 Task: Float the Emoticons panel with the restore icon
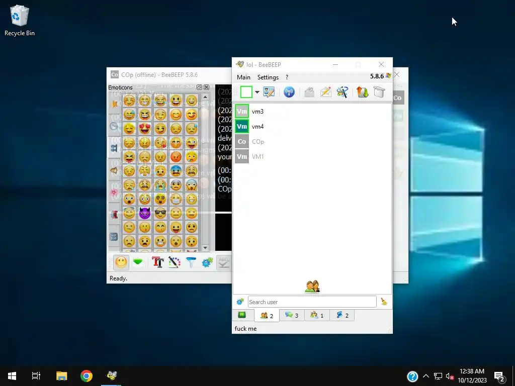tap(199, 87)
